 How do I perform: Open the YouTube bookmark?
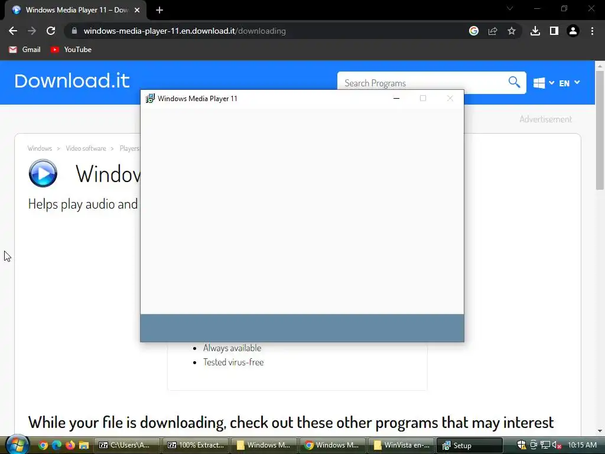pos(71,50)
